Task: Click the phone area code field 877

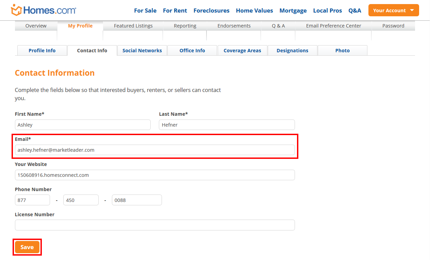Action: point(32,200)
